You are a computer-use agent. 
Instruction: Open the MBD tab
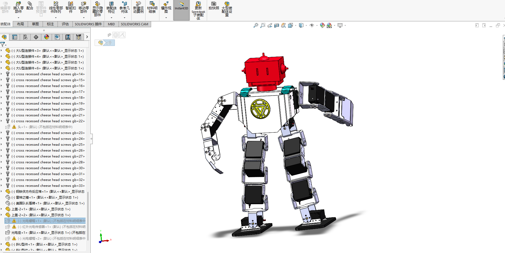pyautogui.click(x=111, y=24)
